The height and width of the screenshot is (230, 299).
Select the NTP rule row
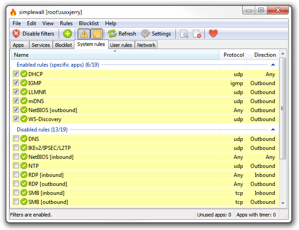[x=145, y=166]
